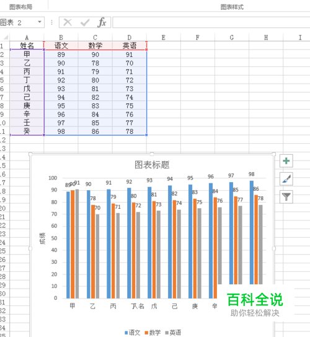Select column H header
The width and height of the screenshot is (310, 337).
266,37
